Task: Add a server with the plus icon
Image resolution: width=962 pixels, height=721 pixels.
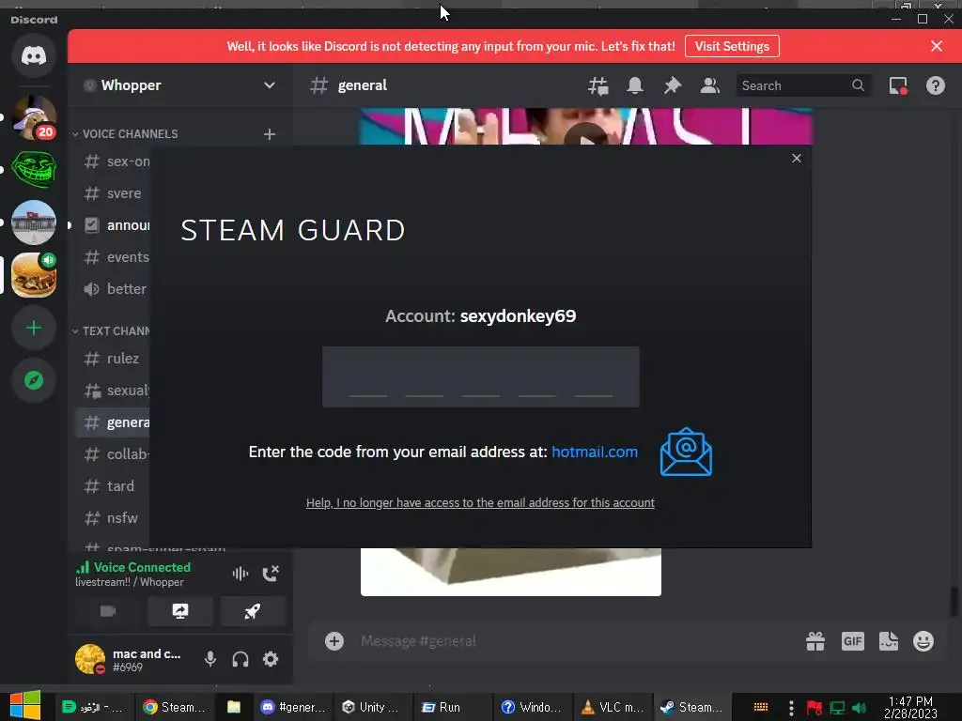Action: pyautogui.click(x=34, y=328)
